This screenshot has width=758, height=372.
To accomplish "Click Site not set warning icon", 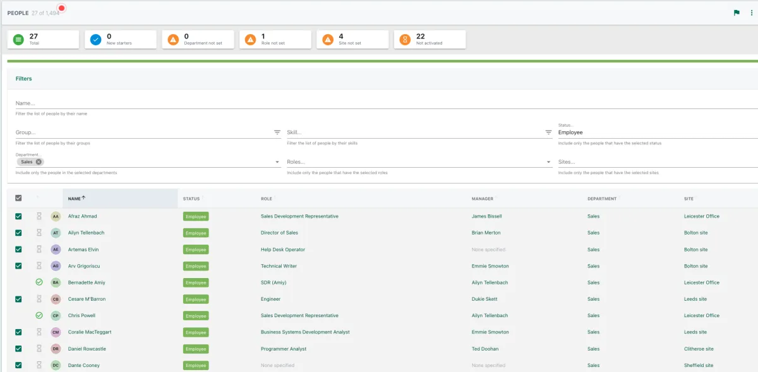I will click(328, 40).
